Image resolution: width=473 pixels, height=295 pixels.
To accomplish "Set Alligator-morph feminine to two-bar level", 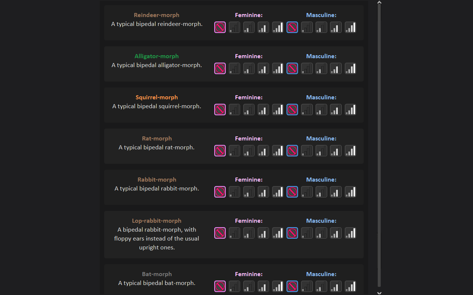I will tap(249, 69).
